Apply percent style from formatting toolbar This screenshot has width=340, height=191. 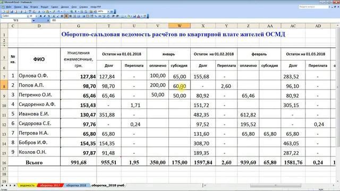point(96,16)
